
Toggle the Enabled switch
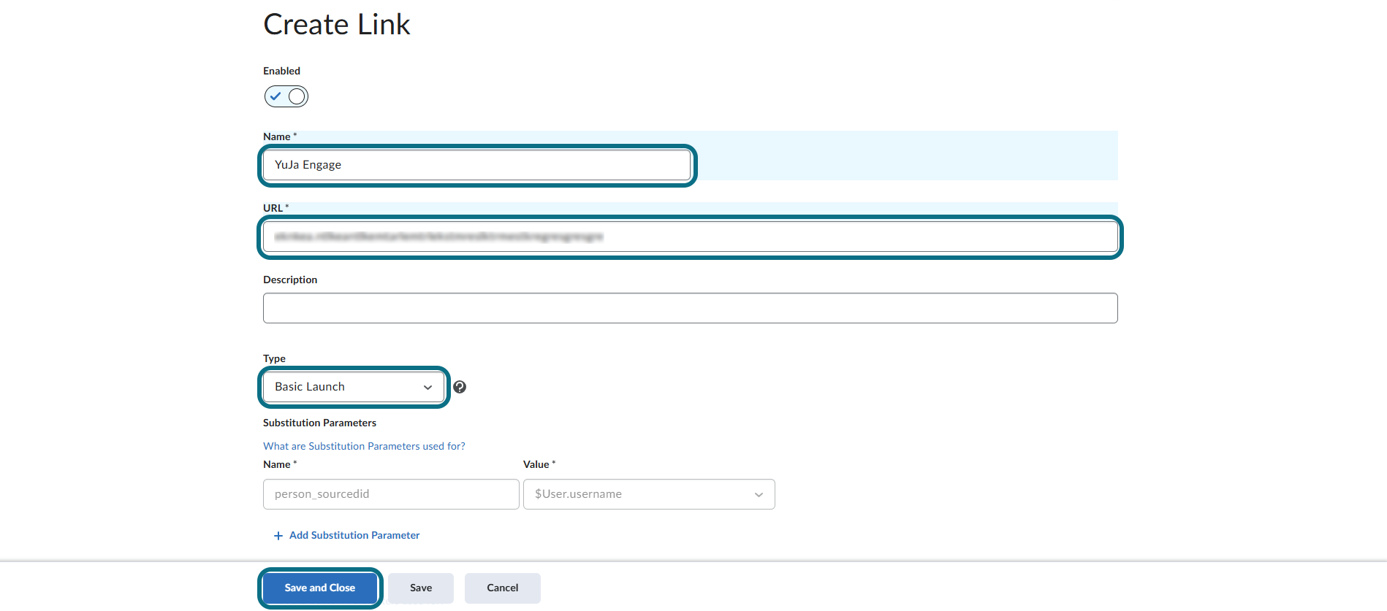point(286,96)
